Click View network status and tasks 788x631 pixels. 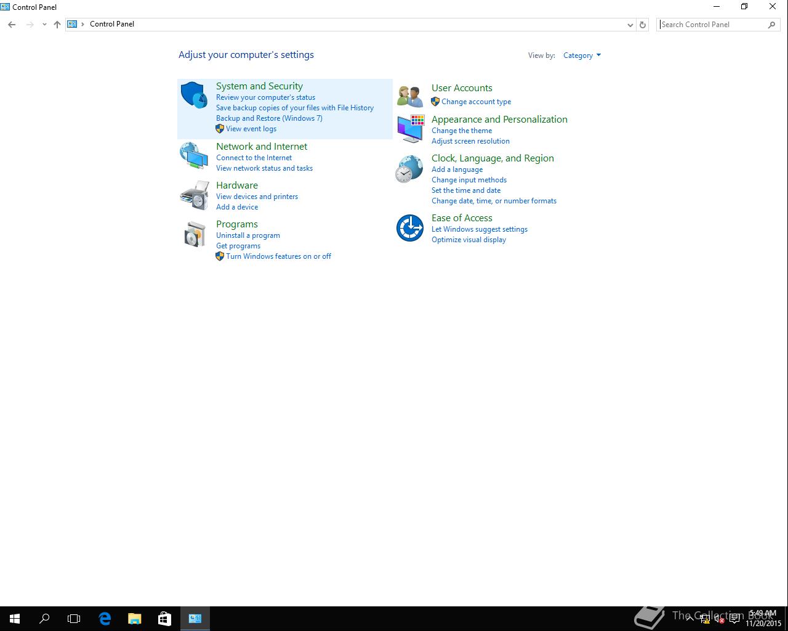click(264, 168)
